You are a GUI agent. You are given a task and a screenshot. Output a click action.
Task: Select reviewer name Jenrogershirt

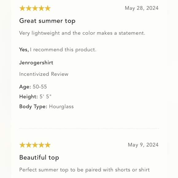pyautogui.click(x=36, y=63)
